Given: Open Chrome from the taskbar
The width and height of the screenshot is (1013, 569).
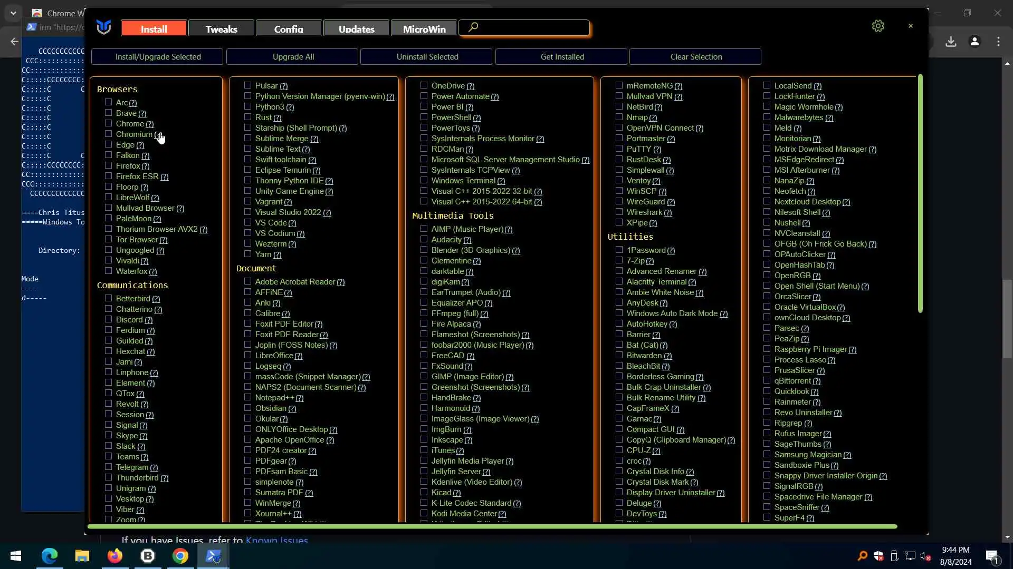Looking at the screenshot, I should point(180,556).
